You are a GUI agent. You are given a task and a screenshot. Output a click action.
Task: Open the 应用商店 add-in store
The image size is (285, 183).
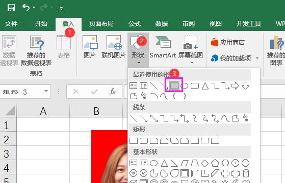[x=228, y=42]
